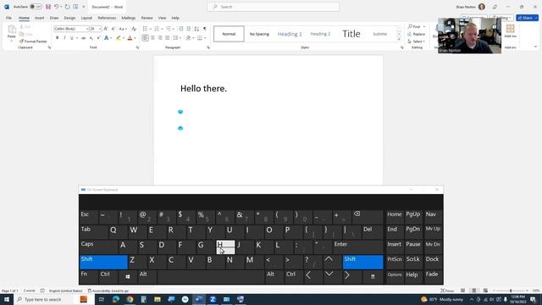Increase font size with grow font icon
This screenshot has height=305, width=542.
point(106,29)
